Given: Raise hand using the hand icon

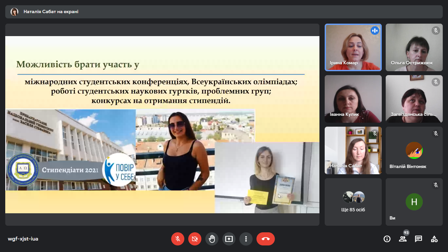Looking at the screenshot, I should point(212,239).
